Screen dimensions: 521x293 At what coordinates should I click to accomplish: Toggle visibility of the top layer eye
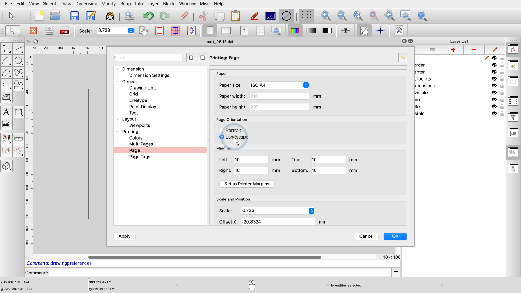(x=494, y=58)
